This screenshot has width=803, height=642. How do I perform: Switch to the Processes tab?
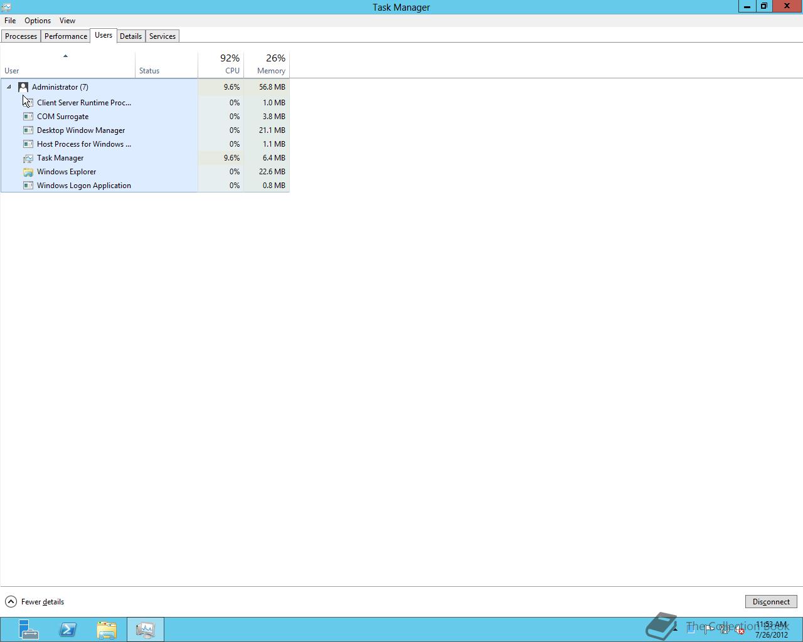coord(21,36)
